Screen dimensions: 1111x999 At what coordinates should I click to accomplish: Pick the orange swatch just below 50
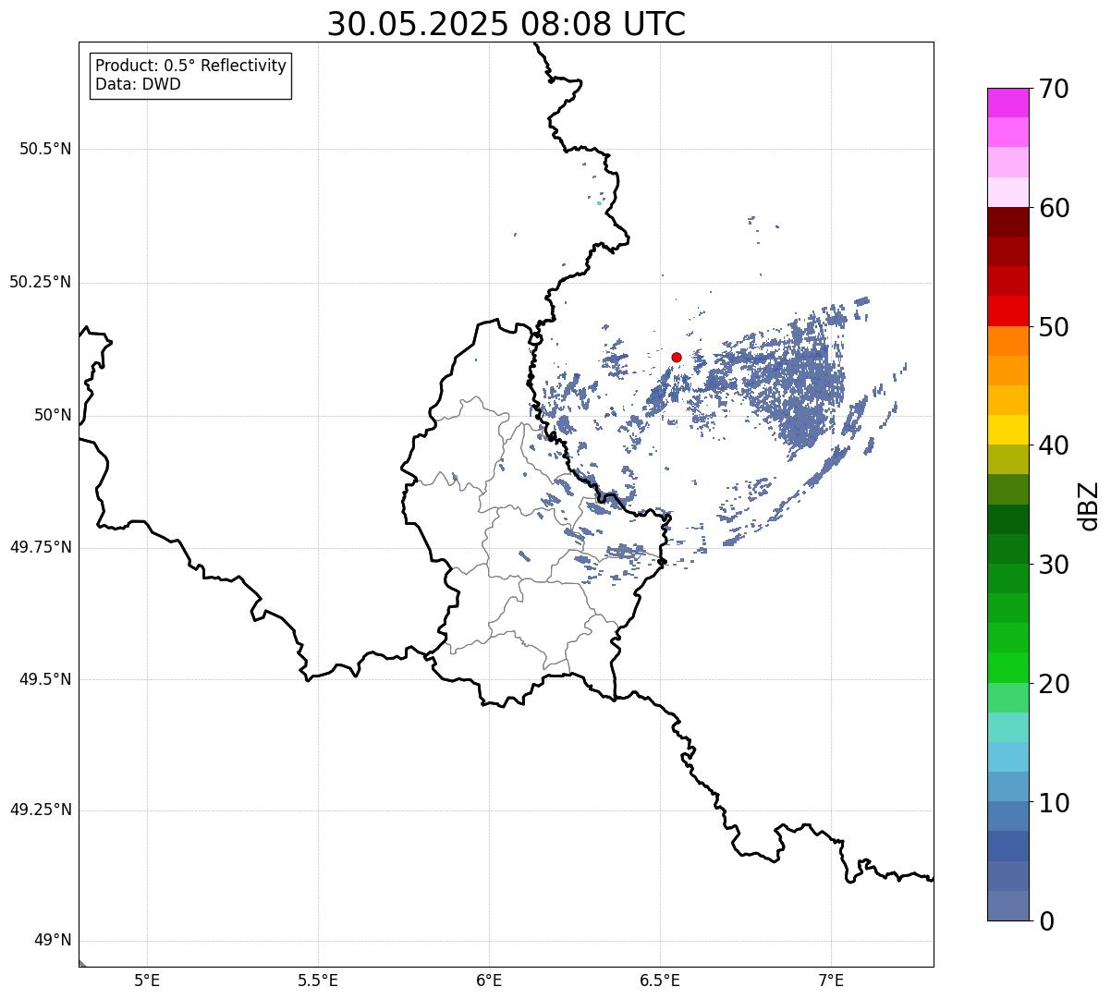tap(1007, 341)
